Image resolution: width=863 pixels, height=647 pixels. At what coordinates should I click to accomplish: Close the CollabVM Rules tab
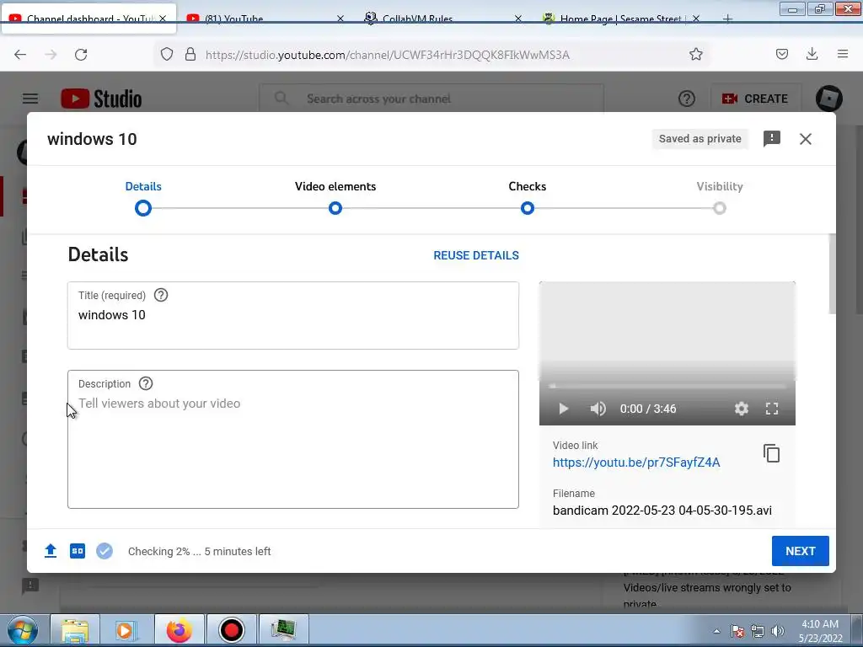point(517,19)
